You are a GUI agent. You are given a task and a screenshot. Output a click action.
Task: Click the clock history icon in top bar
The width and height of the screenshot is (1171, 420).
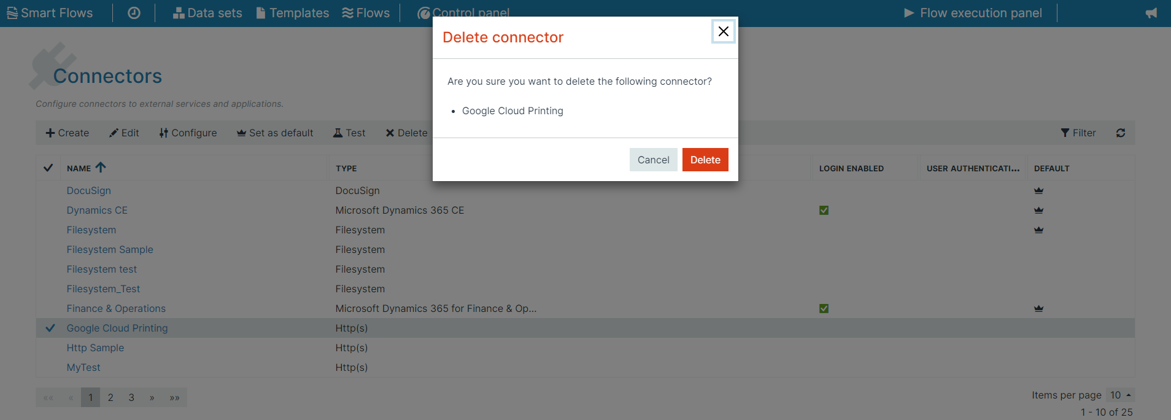(134, 13)
